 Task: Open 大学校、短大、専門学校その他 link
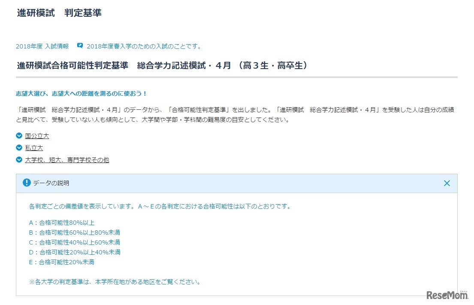67,160
